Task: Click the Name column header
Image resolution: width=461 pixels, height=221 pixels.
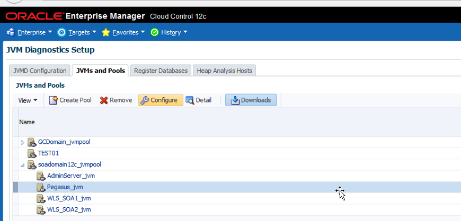Action: (x=240, y=122)
